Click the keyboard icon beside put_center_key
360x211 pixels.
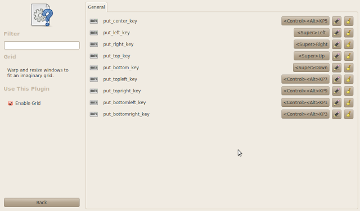coord(94,21)
